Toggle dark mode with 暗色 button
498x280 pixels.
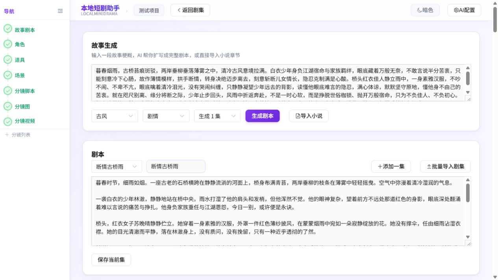pos(425,10)
